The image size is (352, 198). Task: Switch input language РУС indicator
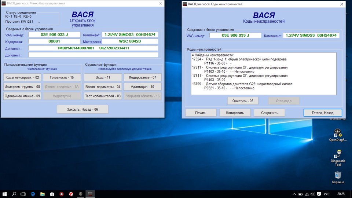(x=327, y=194)
